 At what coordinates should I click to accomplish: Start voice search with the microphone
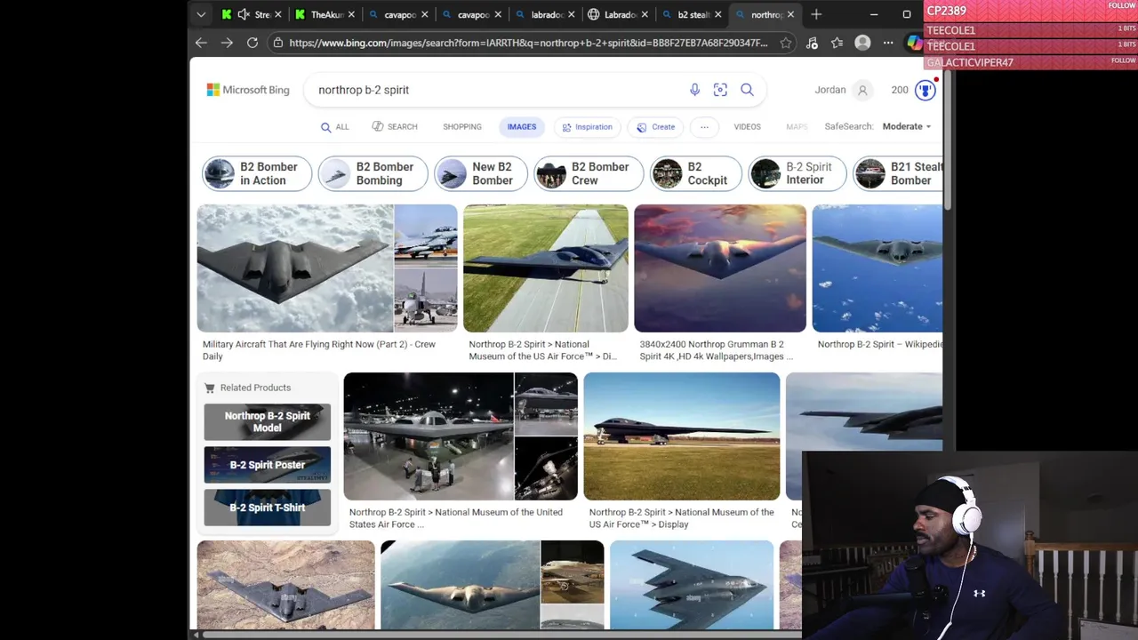click(694, 90)
